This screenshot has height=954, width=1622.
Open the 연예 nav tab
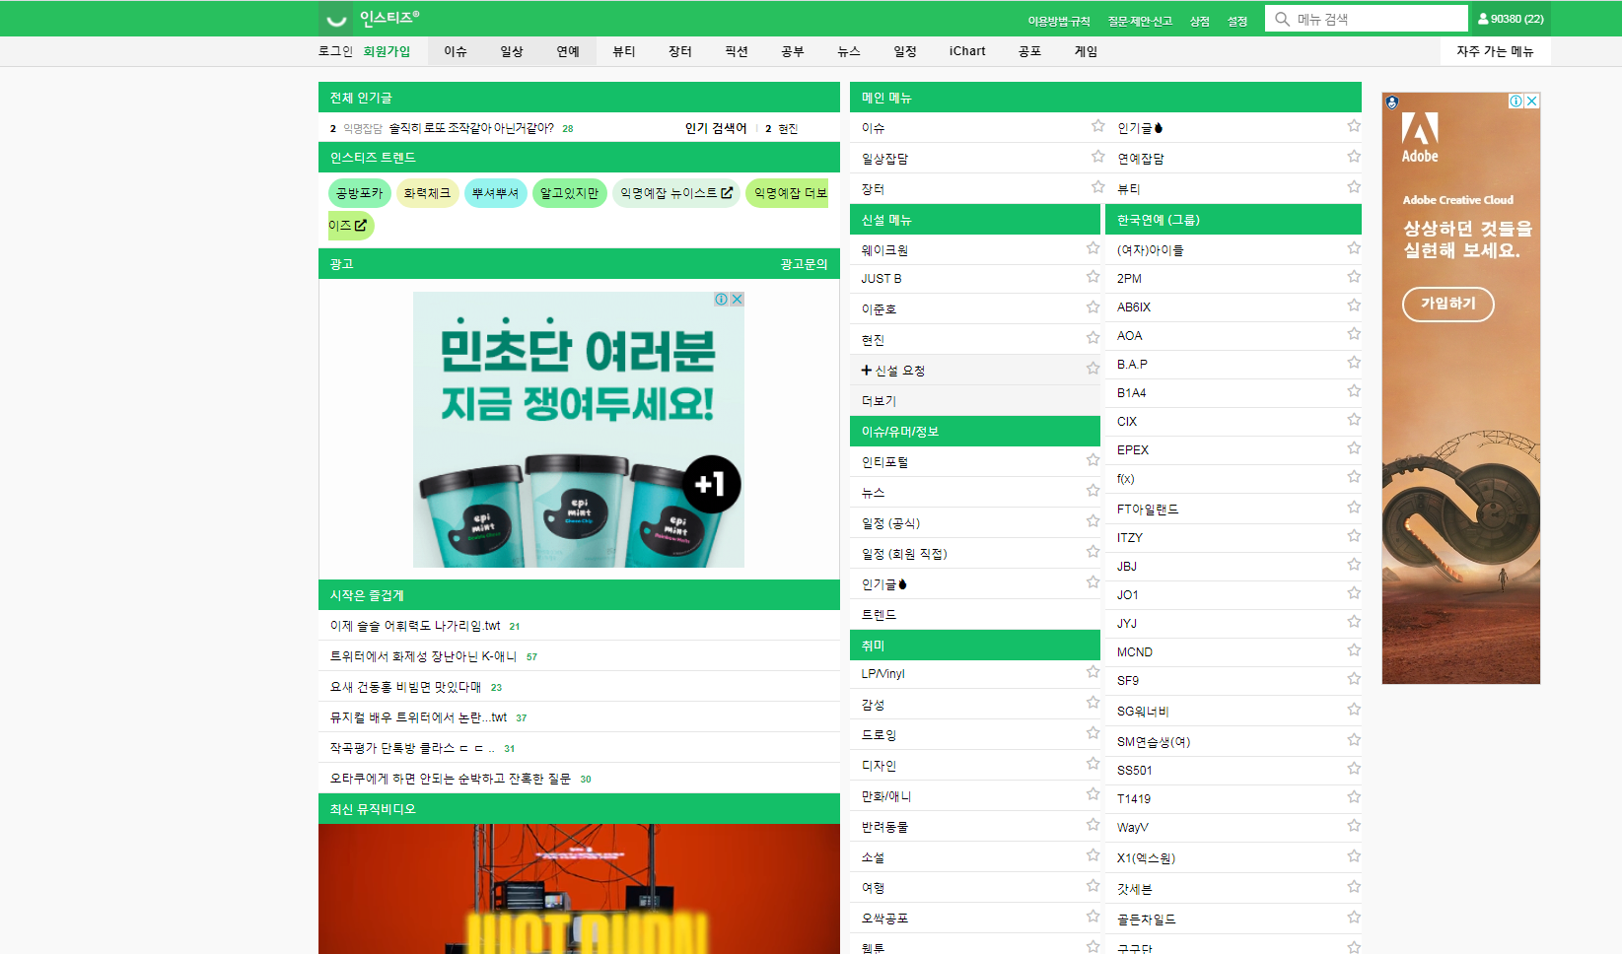[568, 51]
